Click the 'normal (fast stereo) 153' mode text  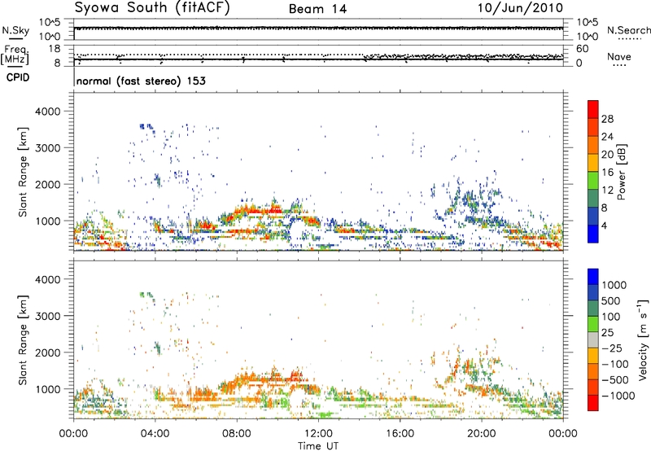pyautogui.click(x=141, y=81)
